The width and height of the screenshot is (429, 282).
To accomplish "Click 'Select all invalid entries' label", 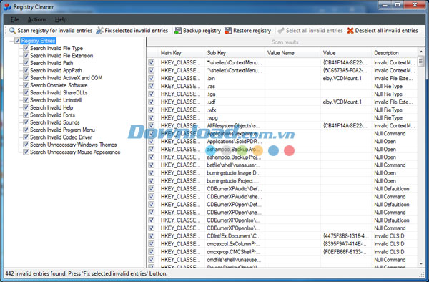I will pyautogui.click(x=315, y=31).
